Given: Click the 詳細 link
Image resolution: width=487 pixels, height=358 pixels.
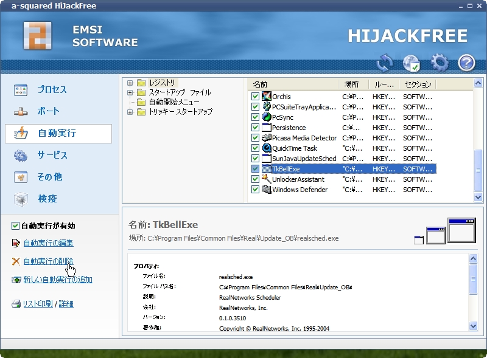Looking at the screenshot, I should [66, 304].
